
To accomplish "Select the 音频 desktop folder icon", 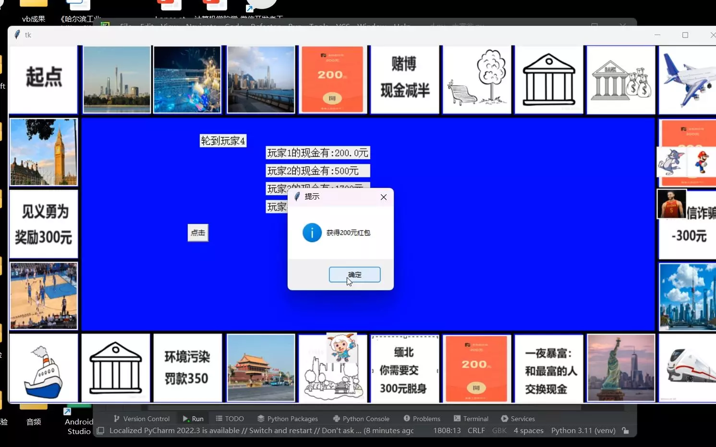I will (34, 416).
